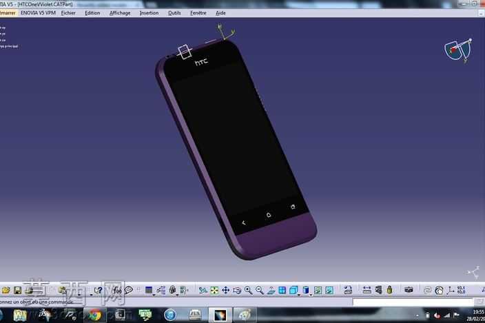Screen dimensions: 485x323
Task: Select the HTC logo on the phone model
Action: coord(201,63)
